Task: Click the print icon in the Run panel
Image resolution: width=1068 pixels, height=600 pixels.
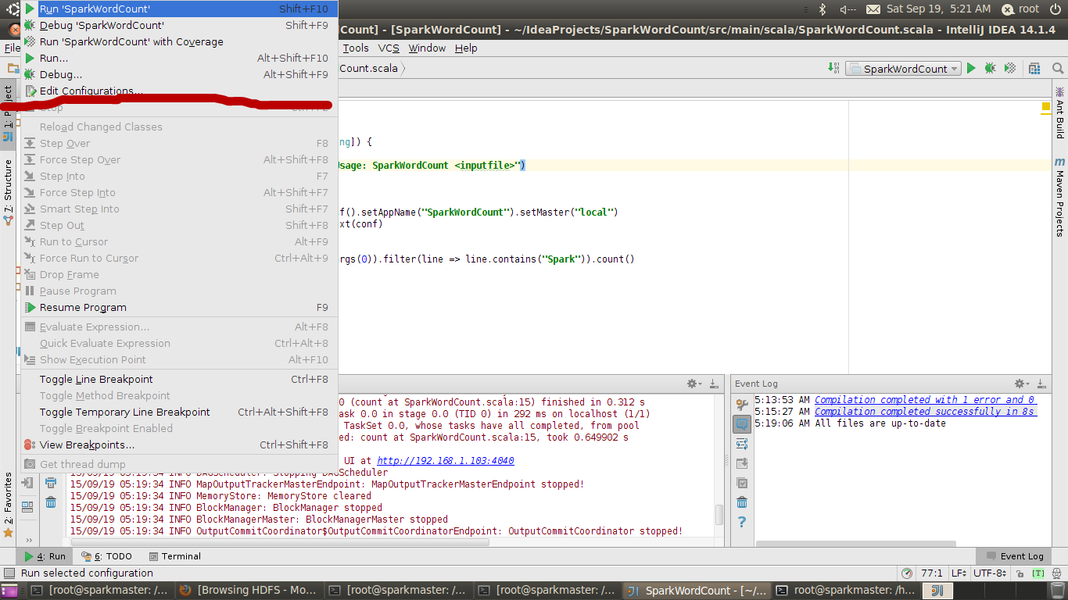Action: (x=51, y=483)
